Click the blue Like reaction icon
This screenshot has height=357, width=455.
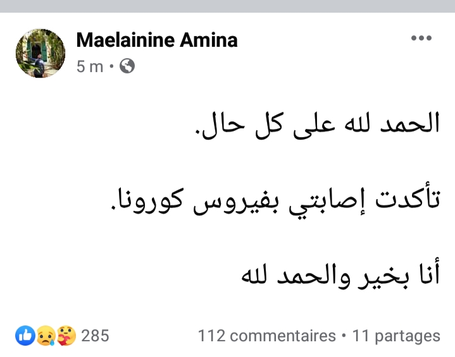click(x=26, y=335)
